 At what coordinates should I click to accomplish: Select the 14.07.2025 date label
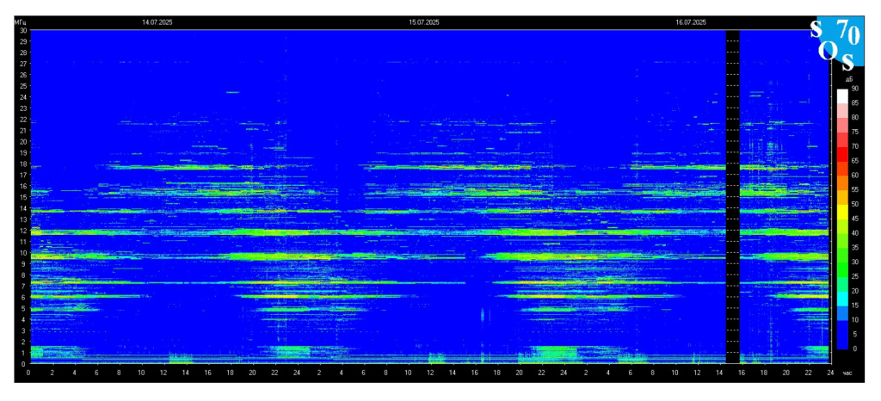click(157, 22)
